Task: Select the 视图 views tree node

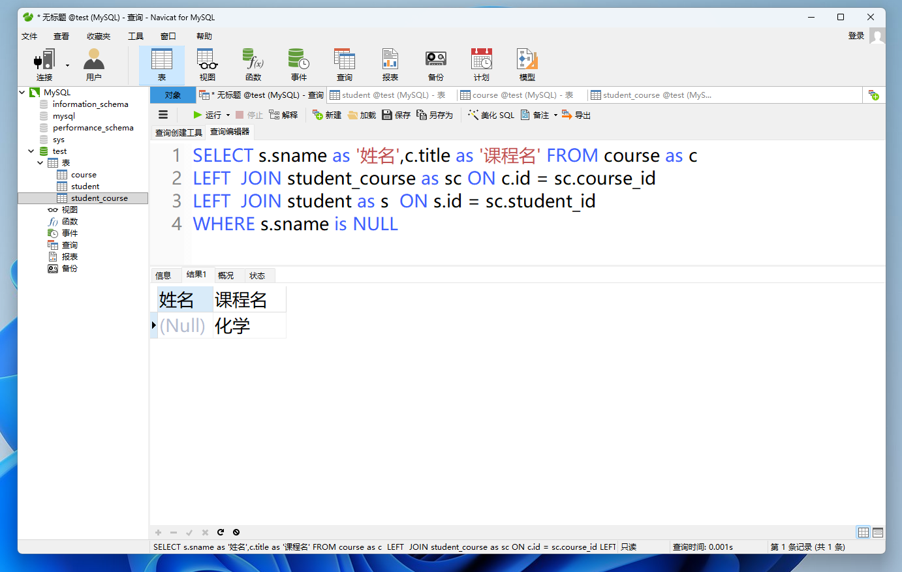Action: click(x=69, y=210)
